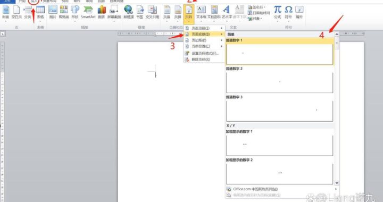The height and width of the screenshot is (202, 383).
Task: Insert WordArt using the A icon
Action: [x=227, y=12]
